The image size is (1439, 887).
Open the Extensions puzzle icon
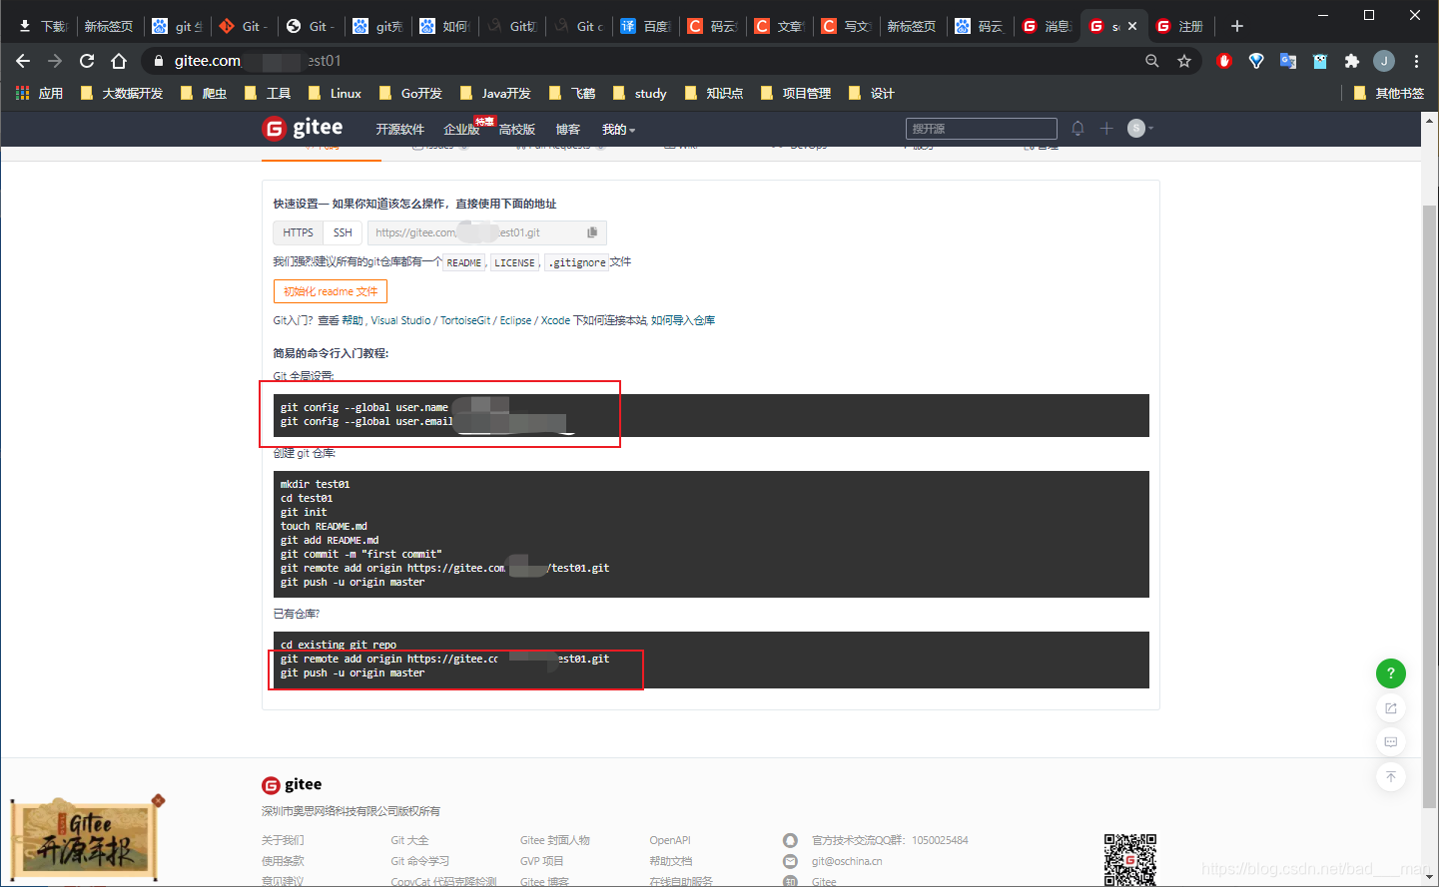[x=1352, y=61]
